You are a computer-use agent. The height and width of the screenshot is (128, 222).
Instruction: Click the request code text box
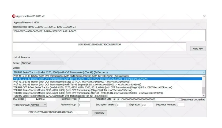click(x=109, y=35)
